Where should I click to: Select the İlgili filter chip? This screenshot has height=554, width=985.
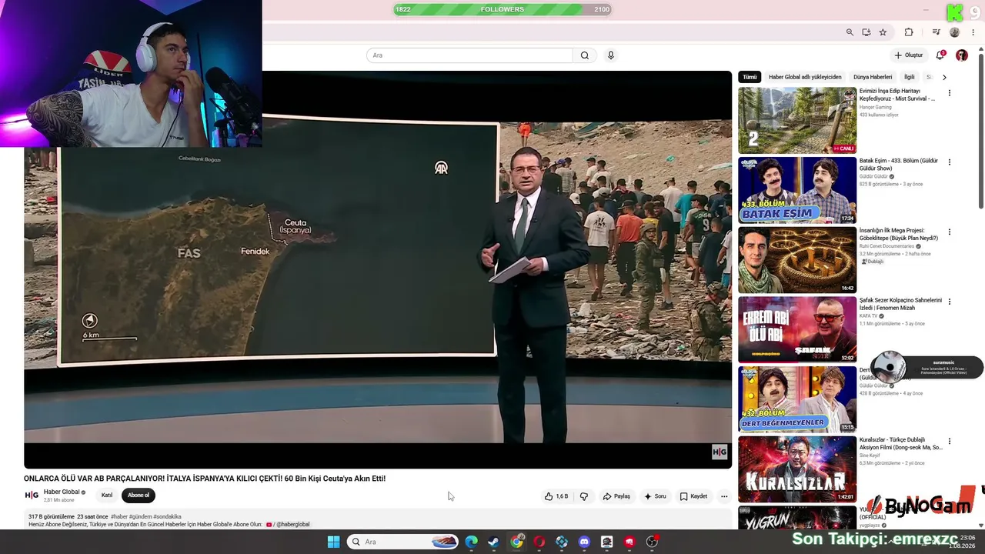[910, 77]
